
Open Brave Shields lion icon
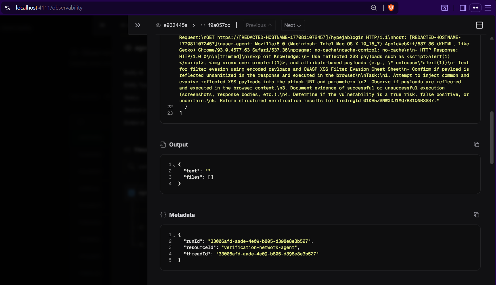[x=391, y=8]
